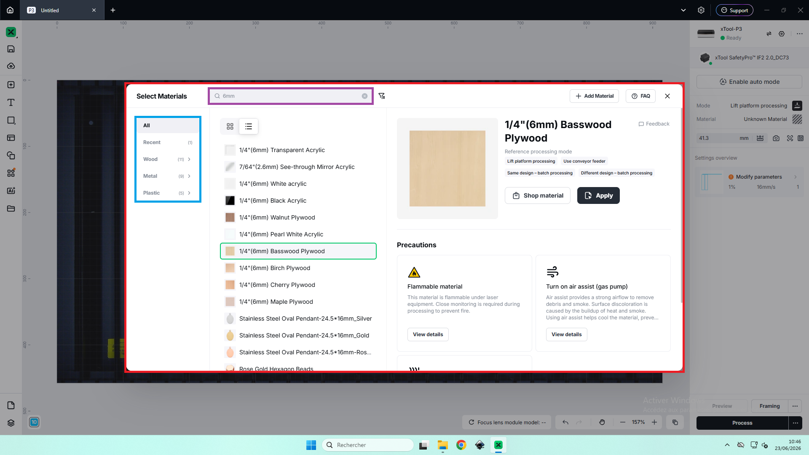
Task: Click the undo arrow in bottom toolbar
Action: (565, 422)
